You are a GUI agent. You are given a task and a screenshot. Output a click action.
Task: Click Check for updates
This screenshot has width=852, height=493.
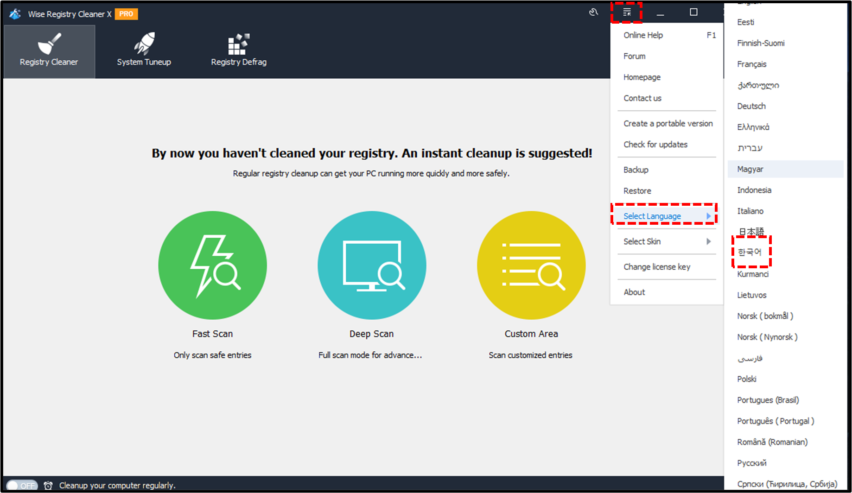pos(667,145)
